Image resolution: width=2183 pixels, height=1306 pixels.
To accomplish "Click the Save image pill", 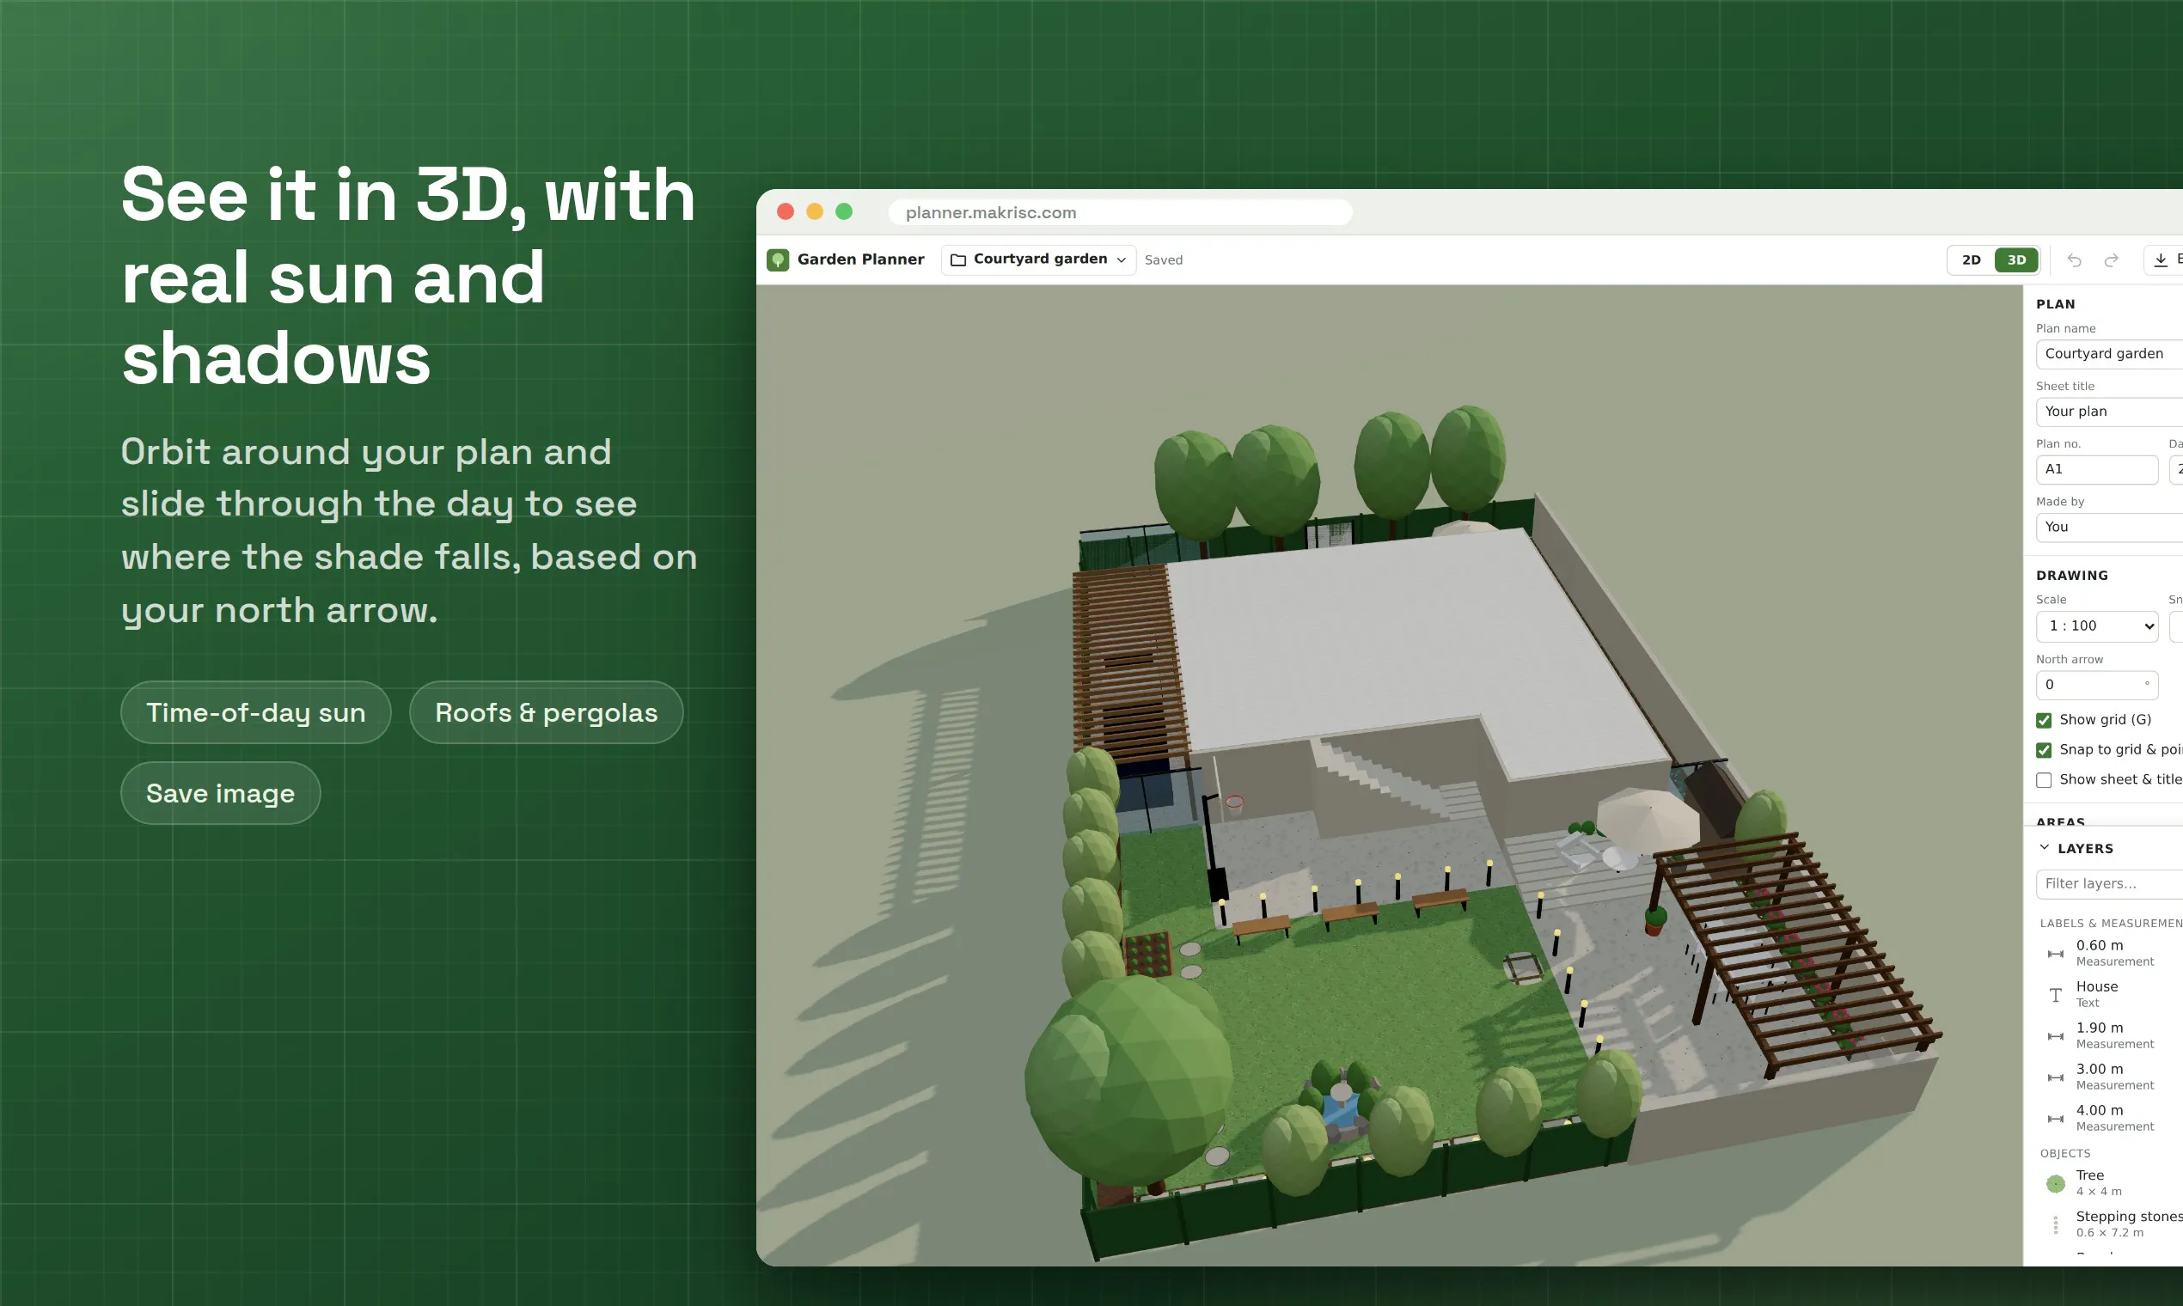I will (220, 793).
